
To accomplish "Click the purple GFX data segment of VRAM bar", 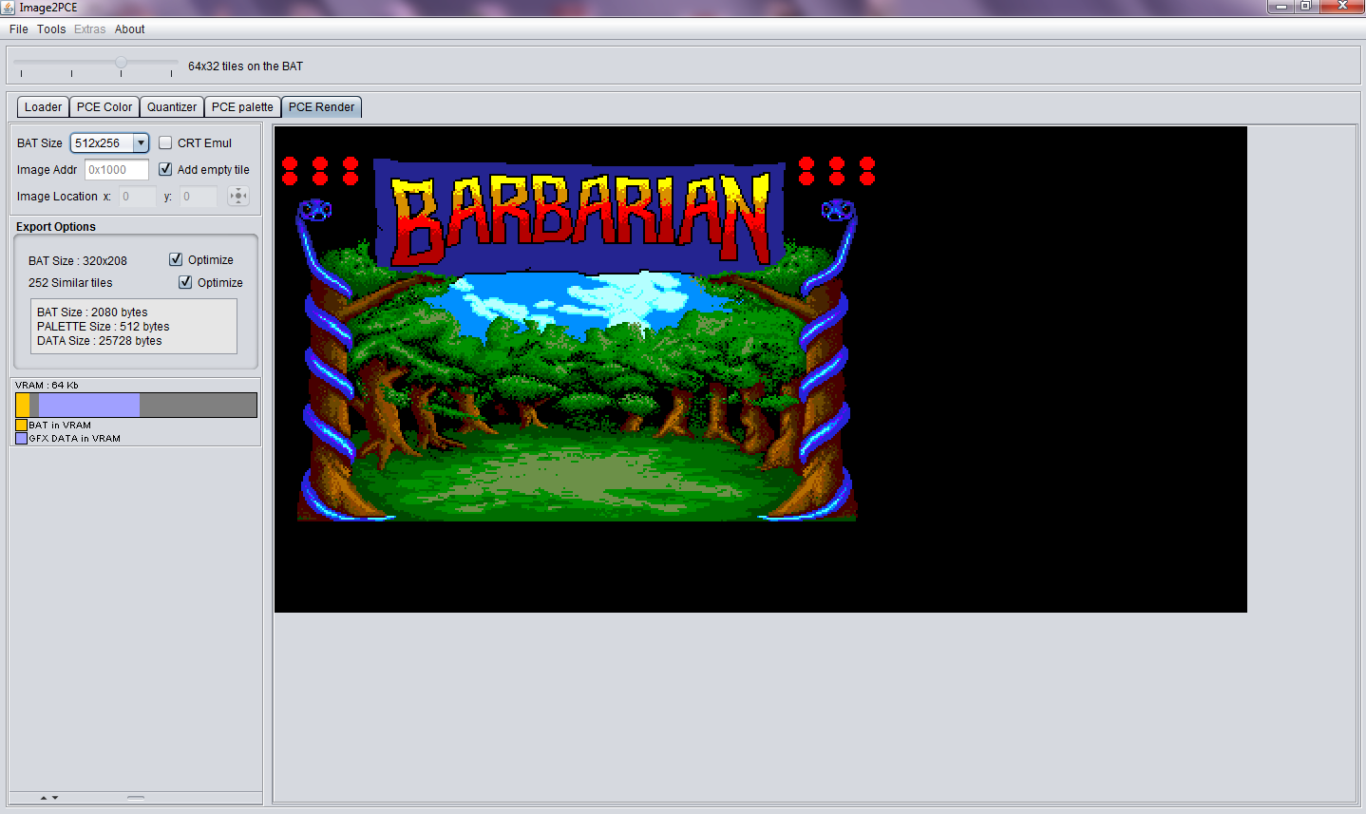I will point(89,406).
